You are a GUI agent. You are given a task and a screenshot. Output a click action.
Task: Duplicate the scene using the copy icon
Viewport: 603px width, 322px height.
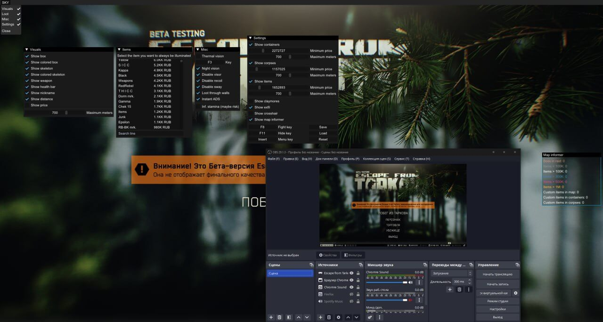279,317
